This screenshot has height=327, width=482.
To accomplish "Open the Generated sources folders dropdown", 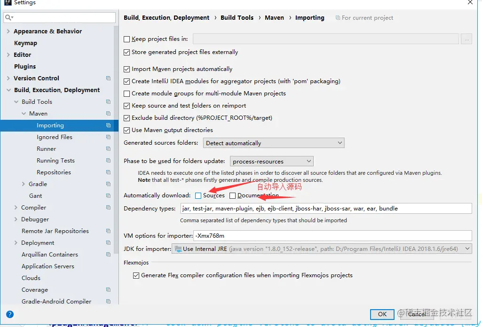I will [x=274, y=143].
